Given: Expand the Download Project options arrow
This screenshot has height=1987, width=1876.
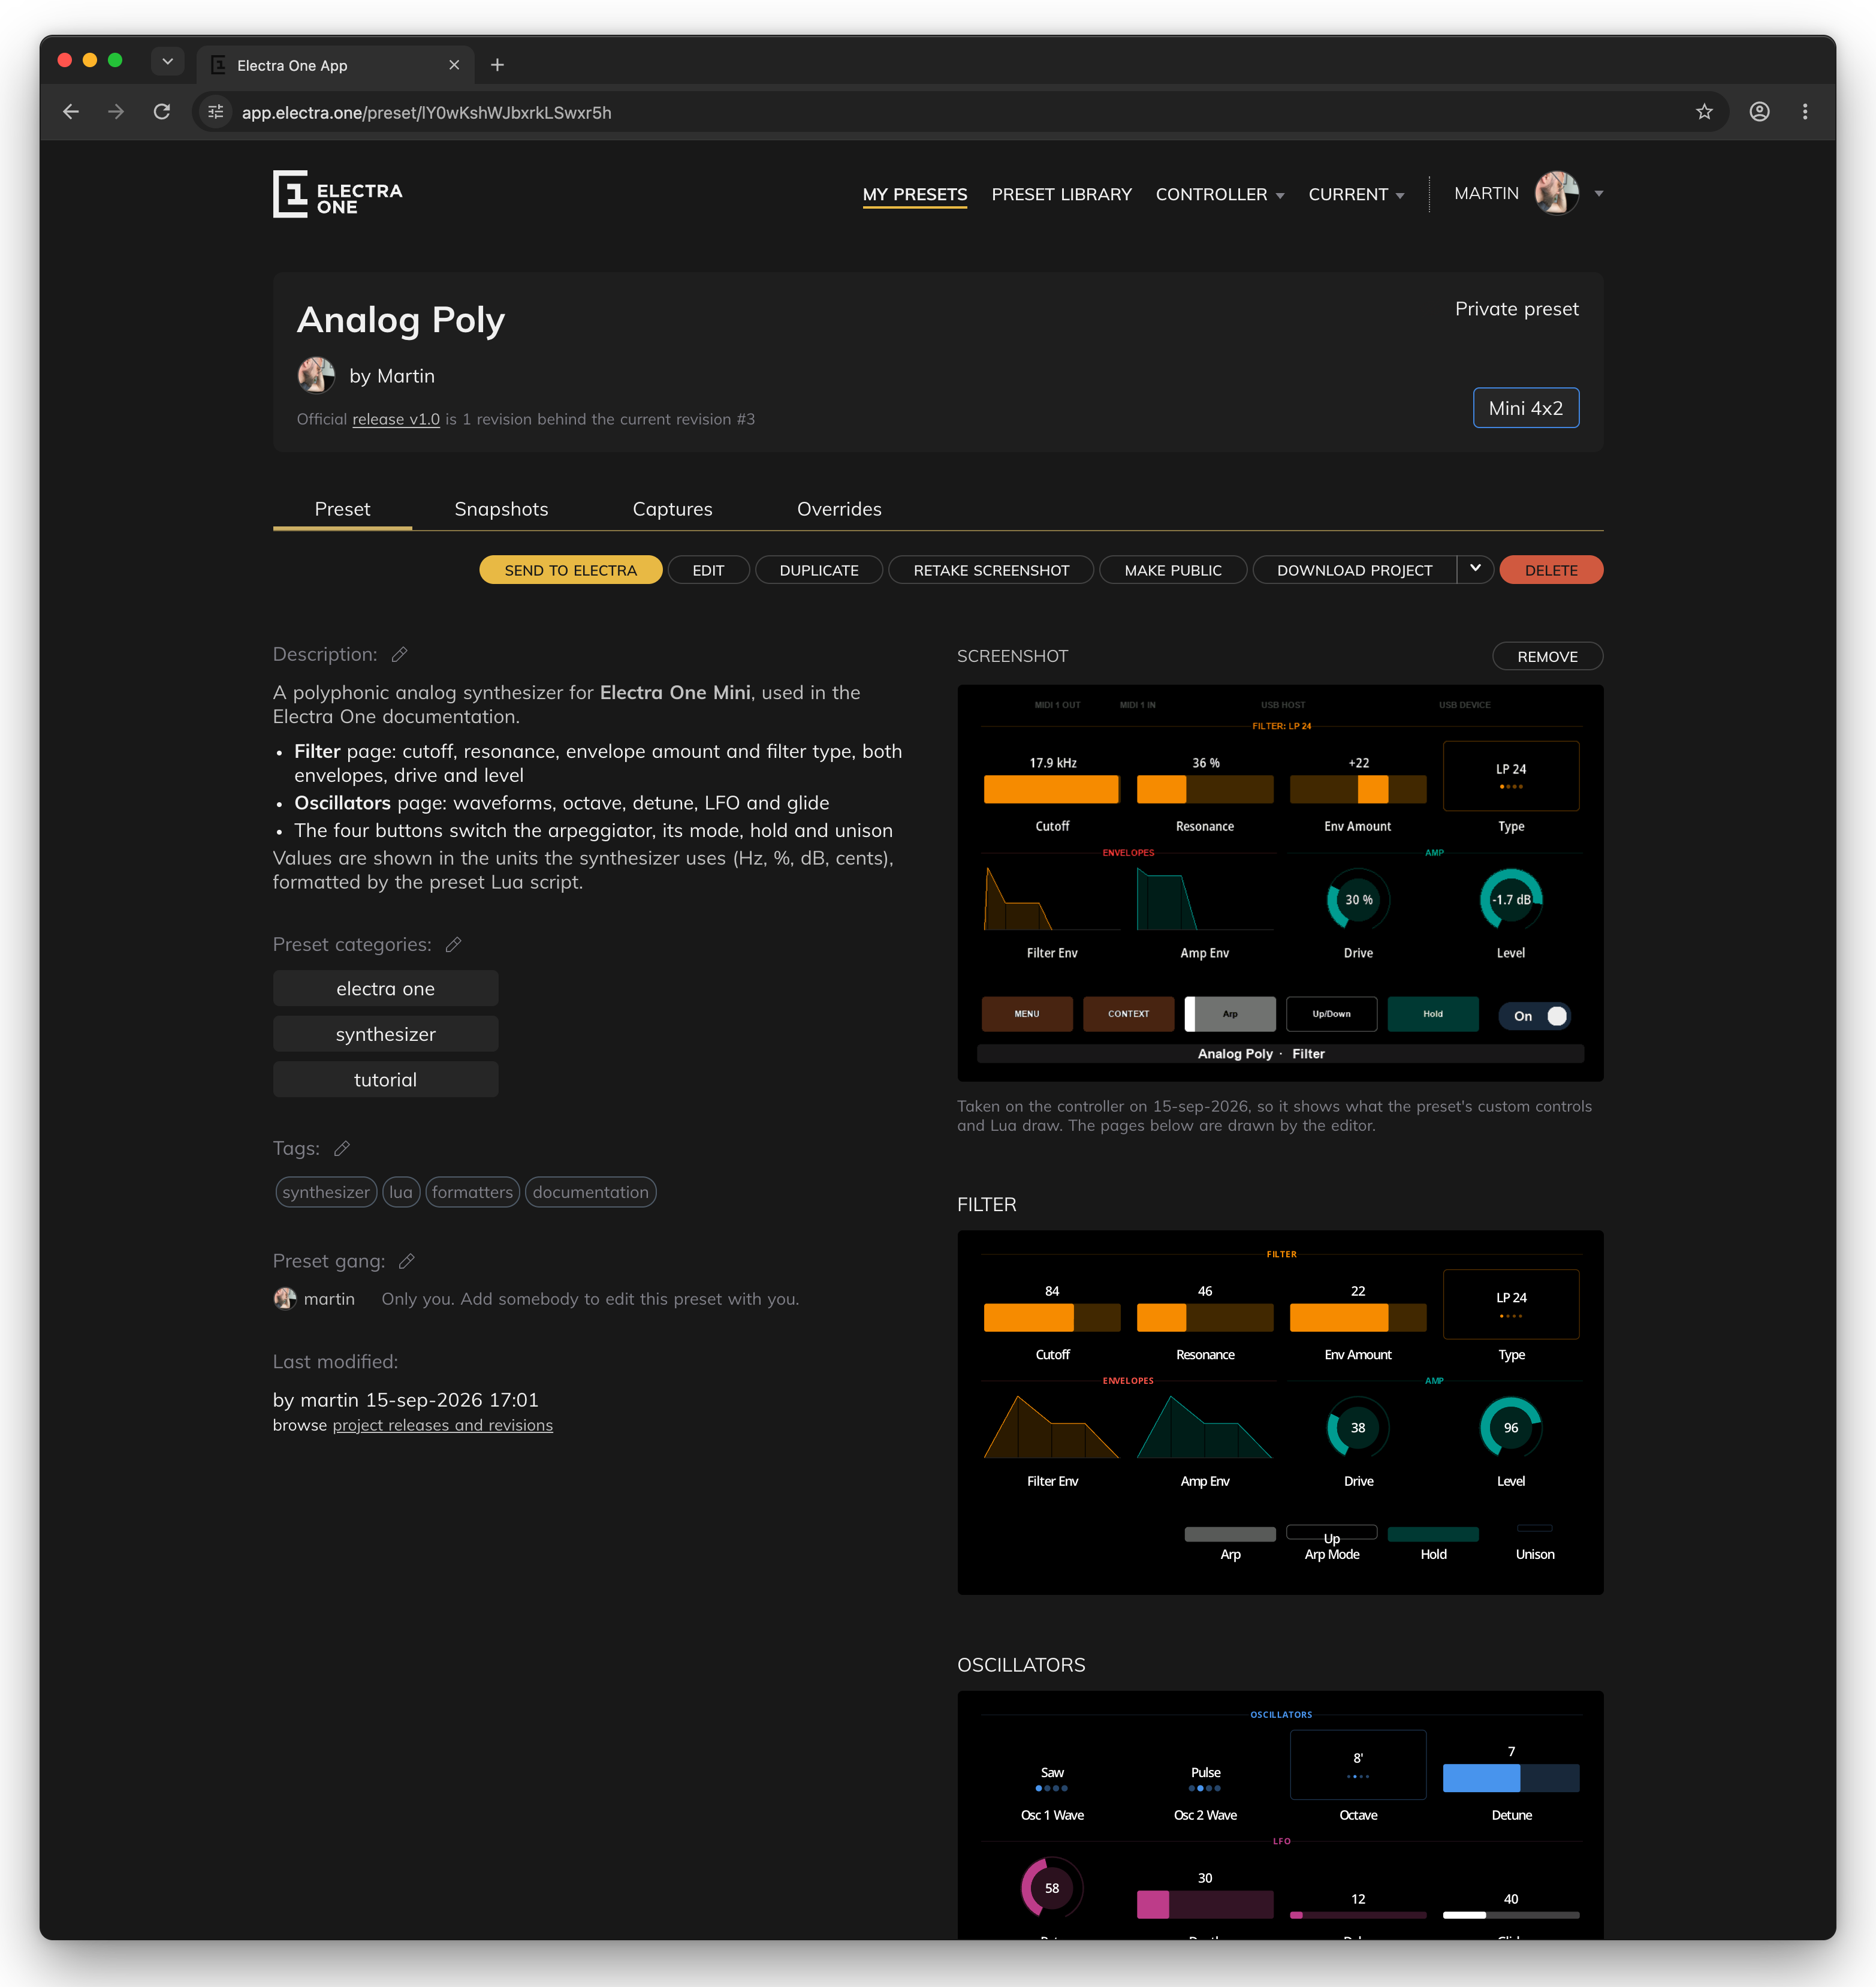Looking at the screenshot, I should [1475, 569].
